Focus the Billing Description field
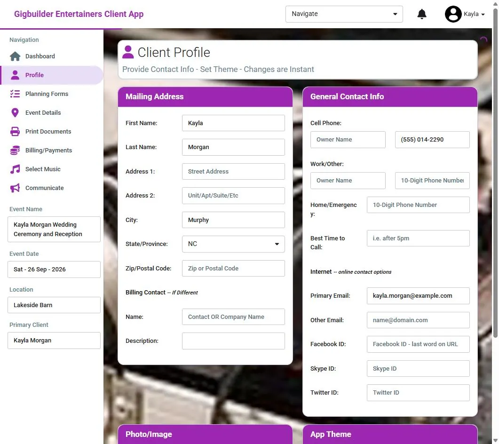The height and width of the screenshot is (444, 499). click(233, 341)
